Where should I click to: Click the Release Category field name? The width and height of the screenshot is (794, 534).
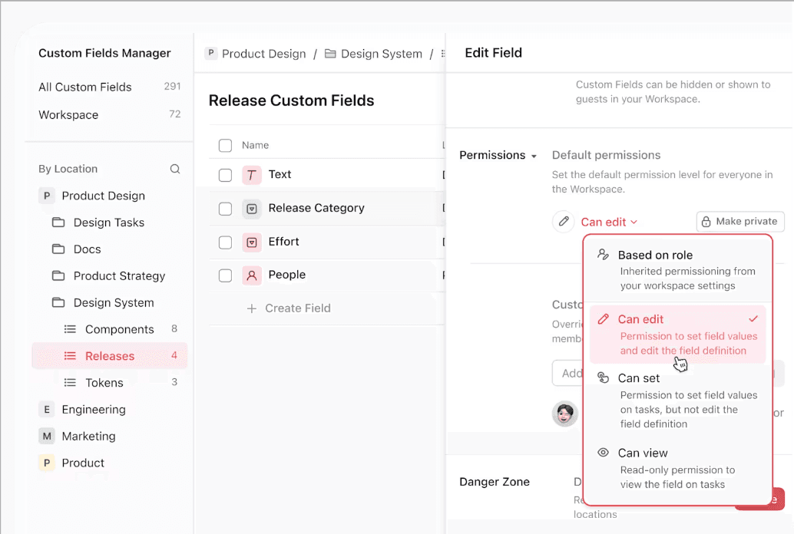click(316, 208)
